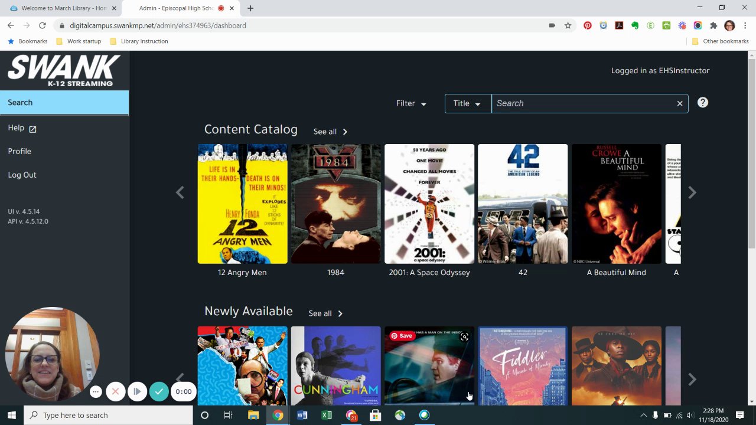
Task: Open Other bookmarks folder
Action: coord(720,41)
